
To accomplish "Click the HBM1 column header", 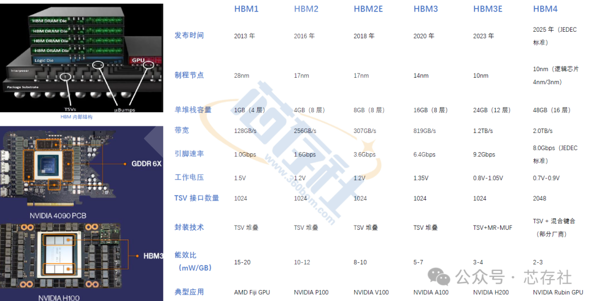I will click(246, 9).
